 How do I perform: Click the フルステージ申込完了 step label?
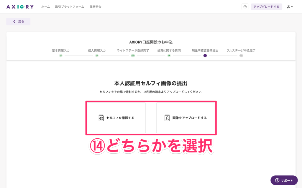[241, 51]
